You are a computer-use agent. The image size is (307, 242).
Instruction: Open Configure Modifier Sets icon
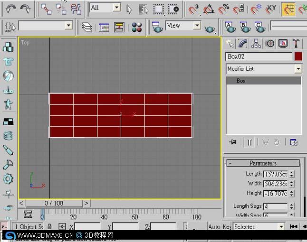coord(294,142)
